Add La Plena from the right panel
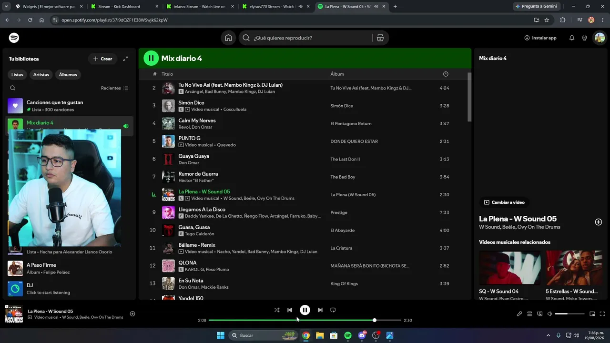 [599, 222]
